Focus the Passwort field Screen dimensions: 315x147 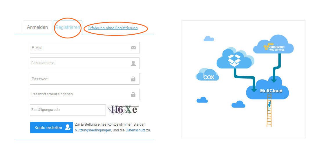tap(85, 79)
